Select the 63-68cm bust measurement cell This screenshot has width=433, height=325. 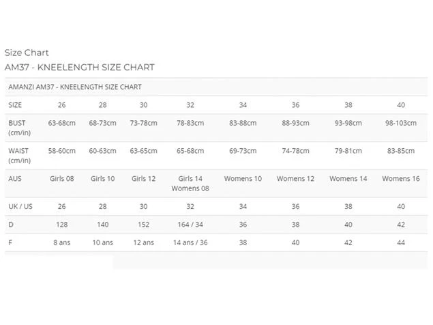pyautogui.click(x=61, y=124)
